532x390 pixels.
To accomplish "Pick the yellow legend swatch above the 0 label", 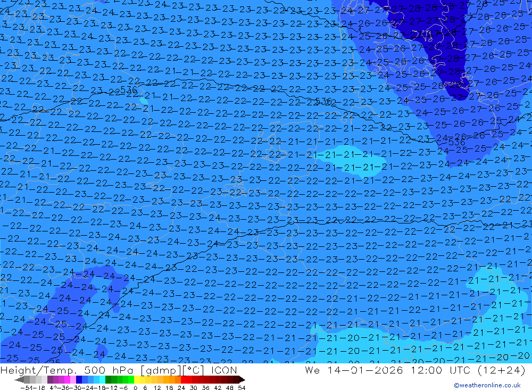I will (x=137, y=379).
